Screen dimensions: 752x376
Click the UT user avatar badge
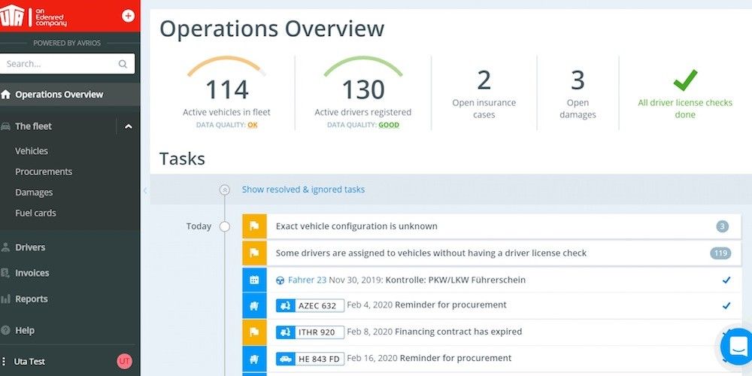coord(124,362)
